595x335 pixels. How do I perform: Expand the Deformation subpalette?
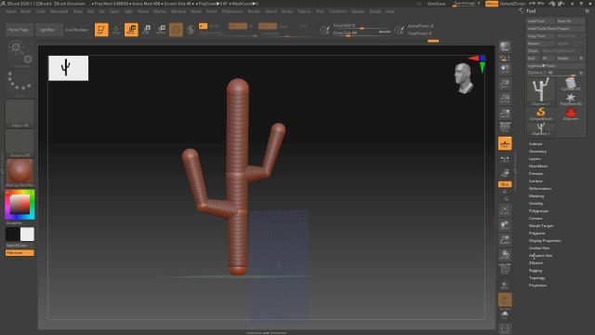point(540,188)
